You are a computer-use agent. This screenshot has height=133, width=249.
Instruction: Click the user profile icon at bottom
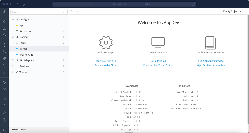point(4,130)
